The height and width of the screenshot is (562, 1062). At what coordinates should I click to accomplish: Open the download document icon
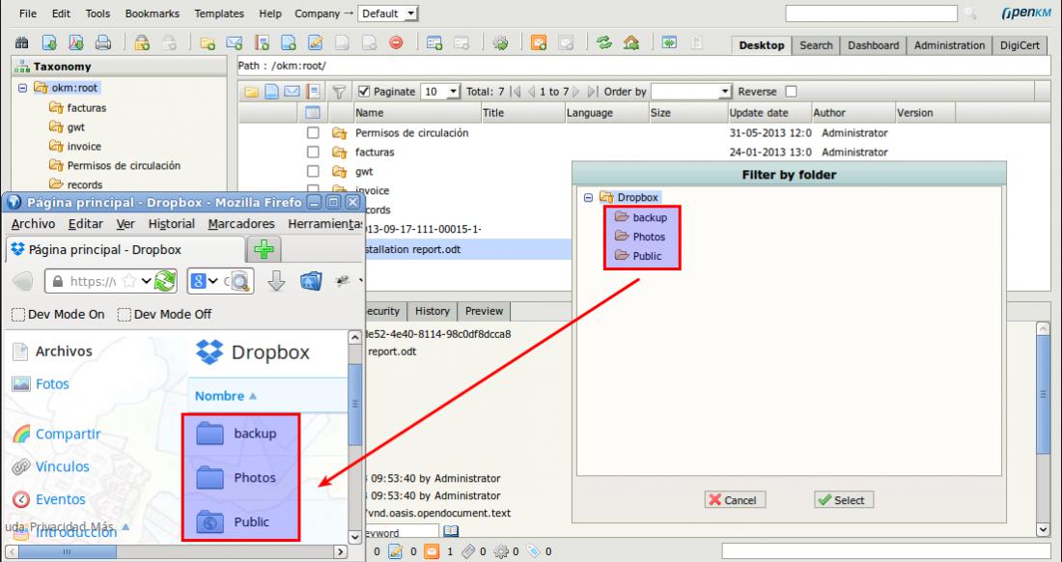click(x=46, y=44)
